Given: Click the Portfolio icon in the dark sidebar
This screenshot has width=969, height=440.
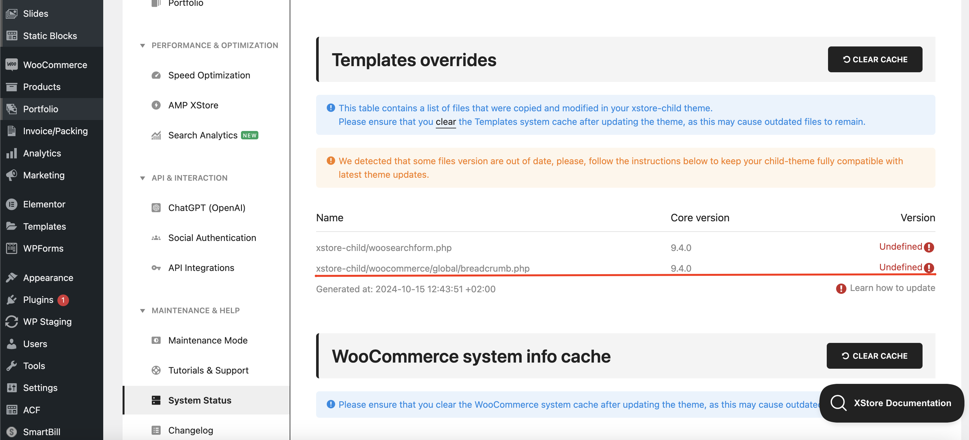Looking at the screenshot, I should coord(12,109).
